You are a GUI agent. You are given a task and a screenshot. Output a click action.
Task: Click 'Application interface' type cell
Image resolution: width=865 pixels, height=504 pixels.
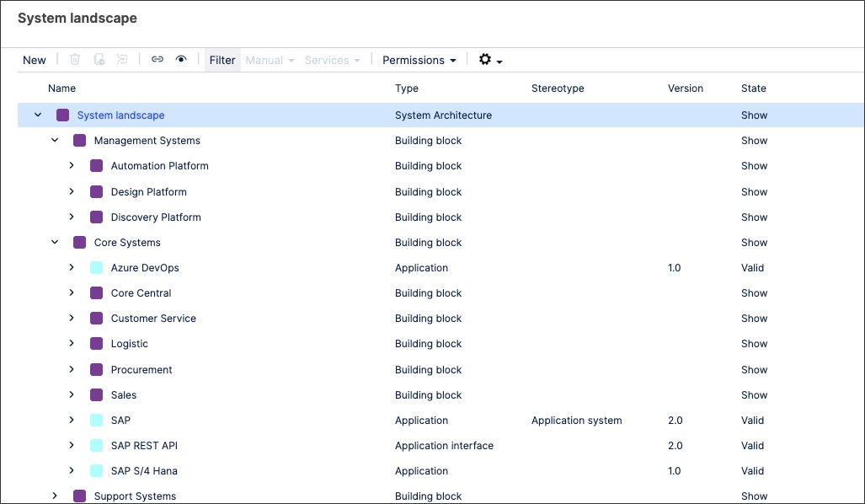(444, 446)
